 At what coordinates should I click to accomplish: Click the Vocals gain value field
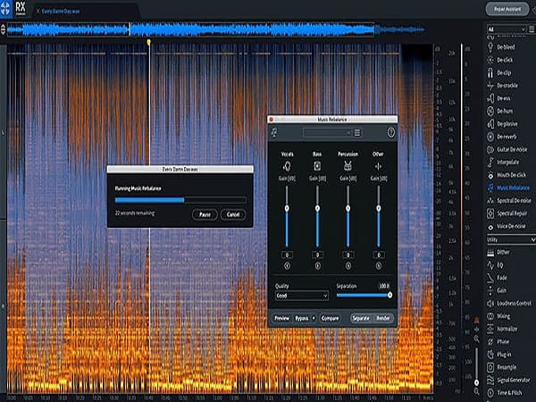(287, 255)
